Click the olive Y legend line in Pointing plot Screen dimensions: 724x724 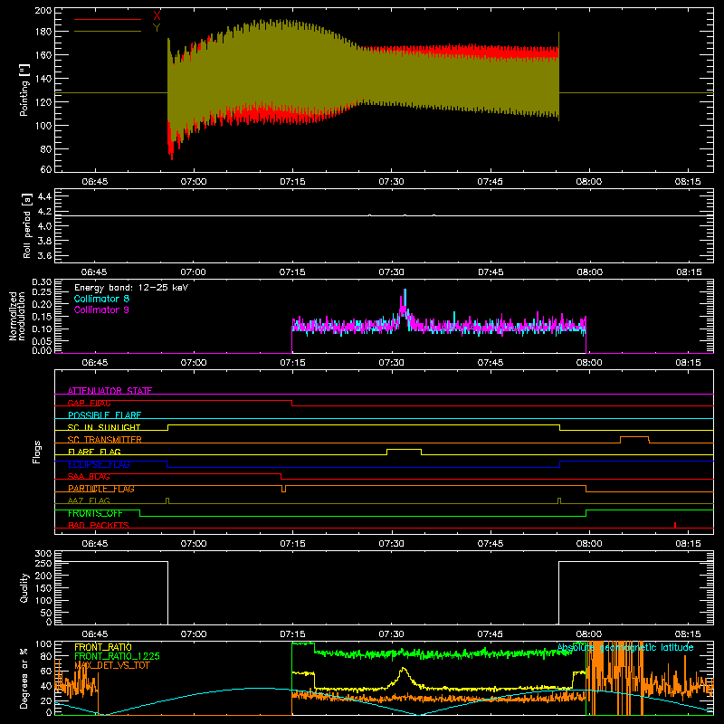(x=107, y=32)
